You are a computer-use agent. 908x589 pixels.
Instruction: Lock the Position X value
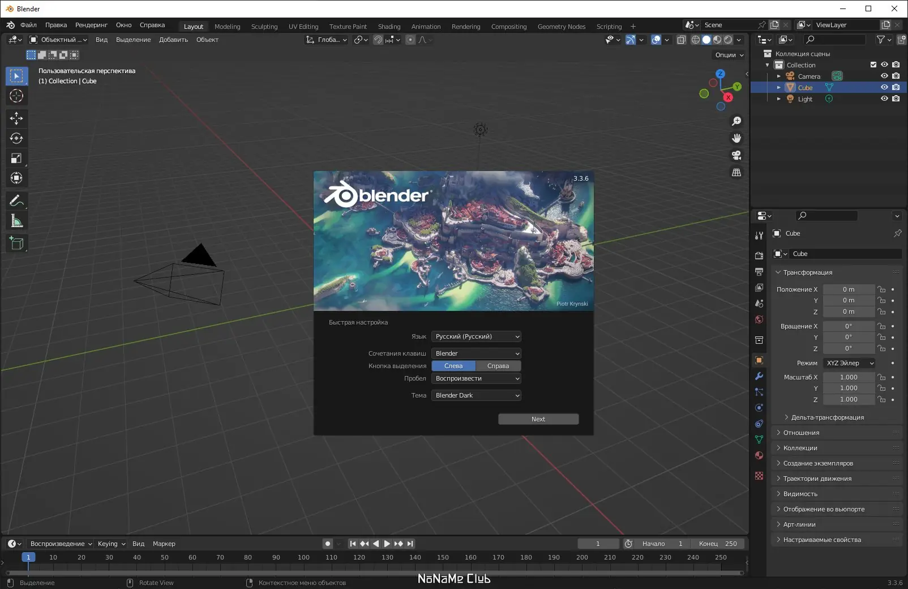pos(881,289)
